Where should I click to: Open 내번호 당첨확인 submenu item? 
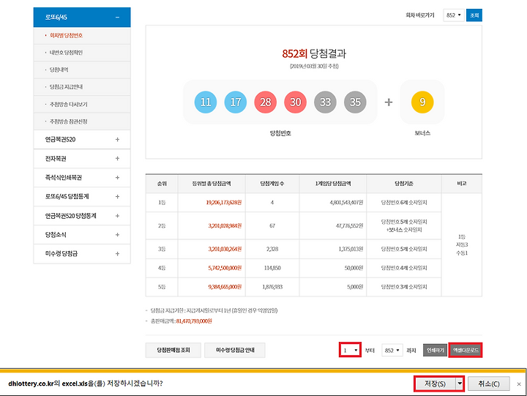click(x=66, y=53)
